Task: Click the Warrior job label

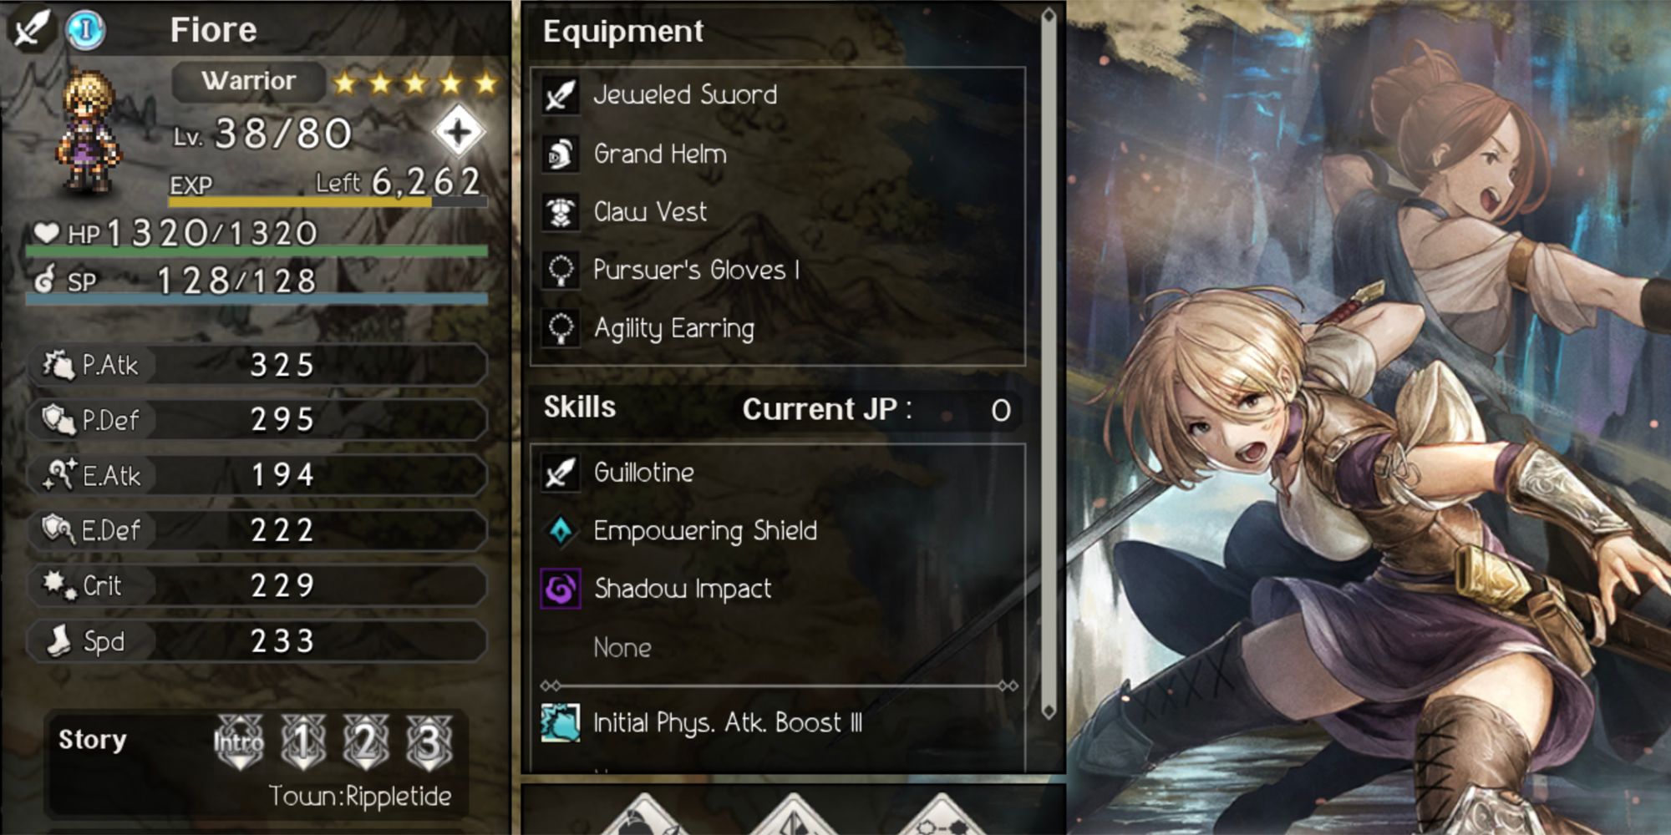Action: [x=249, y=81]
